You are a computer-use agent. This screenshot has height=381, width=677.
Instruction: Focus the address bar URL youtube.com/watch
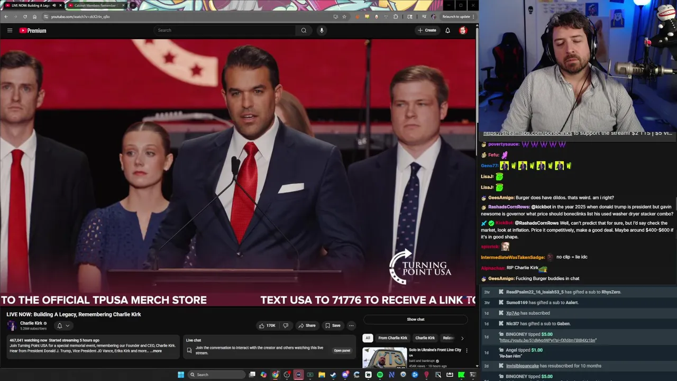[x=80, y=16]
